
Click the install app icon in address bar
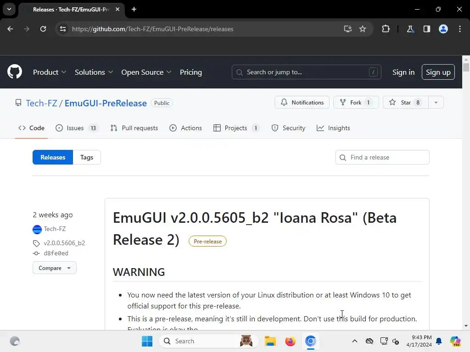tap(348, 29)
